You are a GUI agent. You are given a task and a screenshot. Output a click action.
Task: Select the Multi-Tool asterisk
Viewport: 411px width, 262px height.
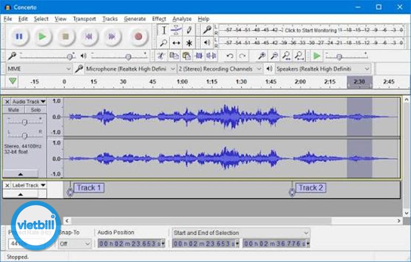(x=189, y=43)
